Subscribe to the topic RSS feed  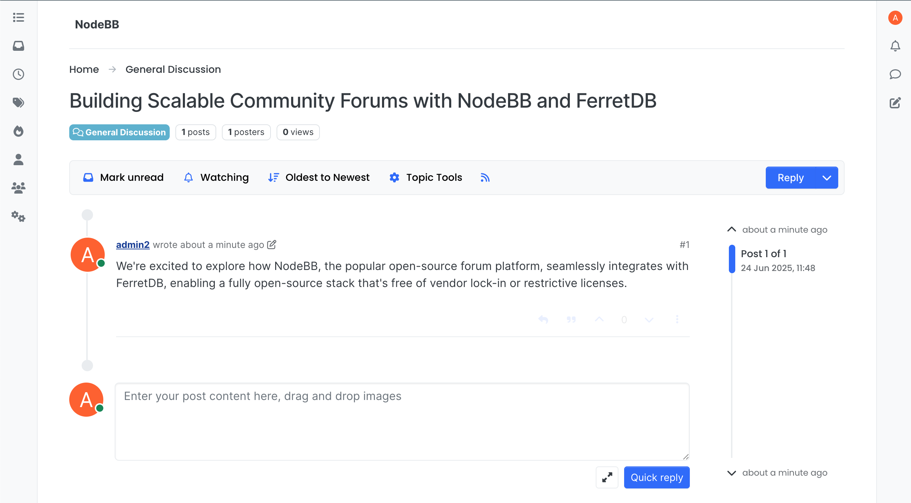click(x=485, y=178)
